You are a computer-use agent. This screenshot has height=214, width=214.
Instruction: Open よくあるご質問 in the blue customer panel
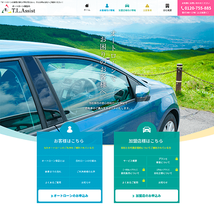53,182
